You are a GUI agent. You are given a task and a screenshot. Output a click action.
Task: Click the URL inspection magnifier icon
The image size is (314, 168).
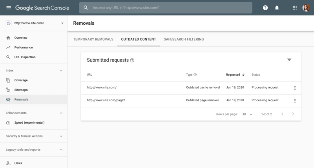click(8, 57)
